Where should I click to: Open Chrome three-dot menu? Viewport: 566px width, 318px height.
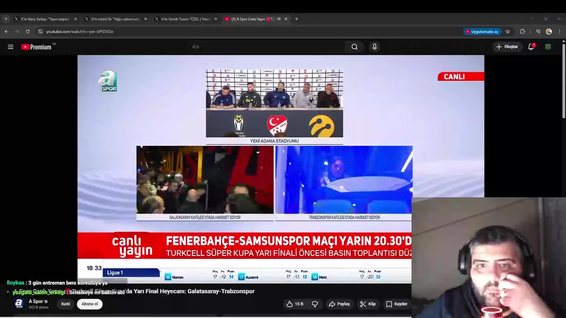(x=559, y=31)
